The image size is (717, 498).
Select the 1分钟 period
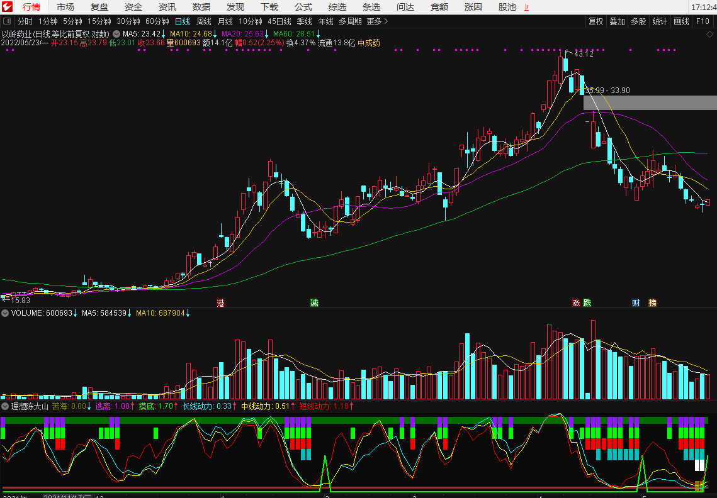coord(48,21)
